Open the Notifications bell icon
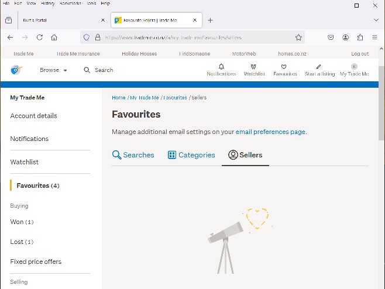 tap(221, 67)
